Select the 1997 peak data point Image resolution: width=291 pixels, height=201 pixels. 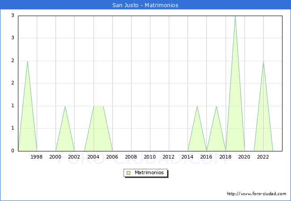(x=27, y=61)
